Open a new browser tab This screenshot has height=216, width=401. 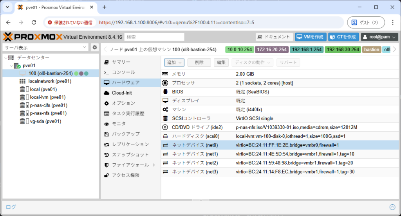[104, 7]
